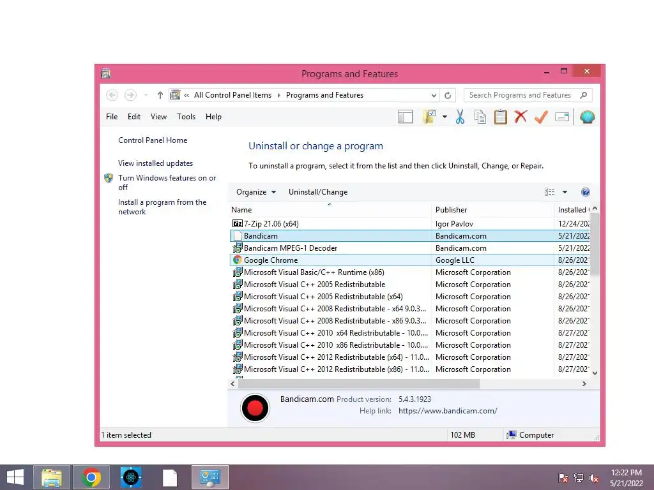Select Microsoft Visual C++ 2005 Redistributable (x64)
654x490 pixels.
(x=409, y=296)
